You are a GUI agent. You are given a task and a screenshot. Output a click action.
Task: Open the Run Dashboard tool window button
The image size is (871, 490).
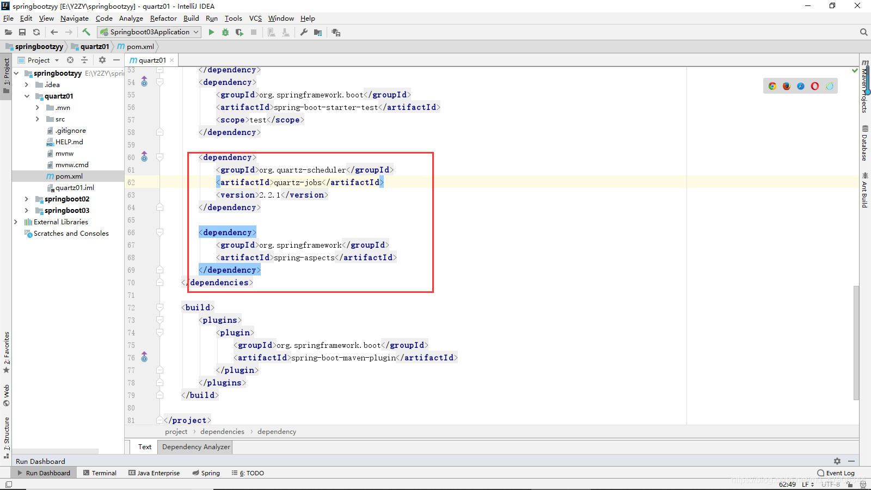44,473
